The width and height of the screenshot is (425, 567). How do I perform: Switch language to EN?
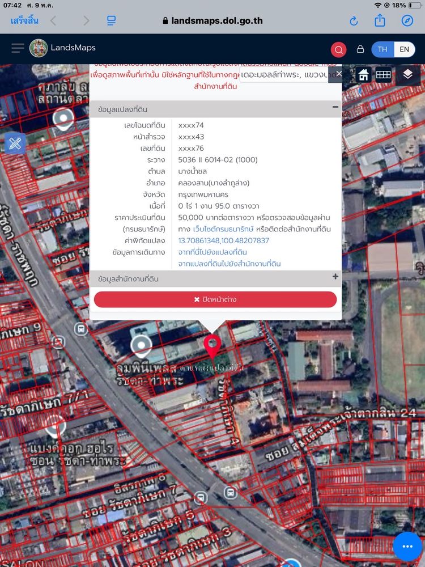[x=404, y=49]
